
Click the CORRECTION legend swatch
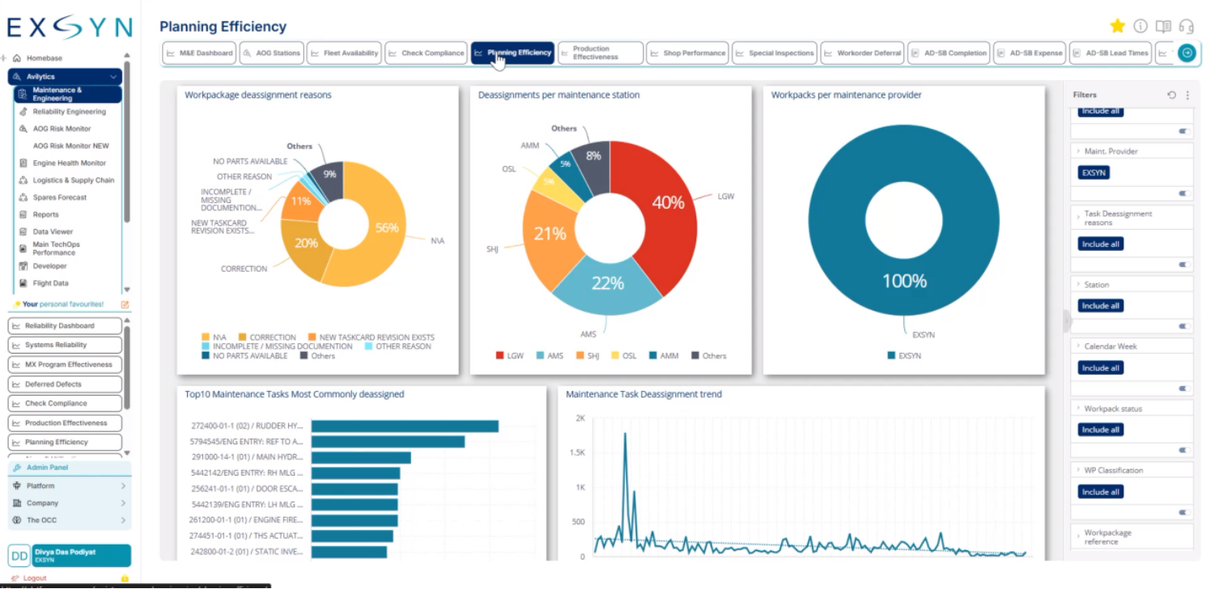coord(241,337)
